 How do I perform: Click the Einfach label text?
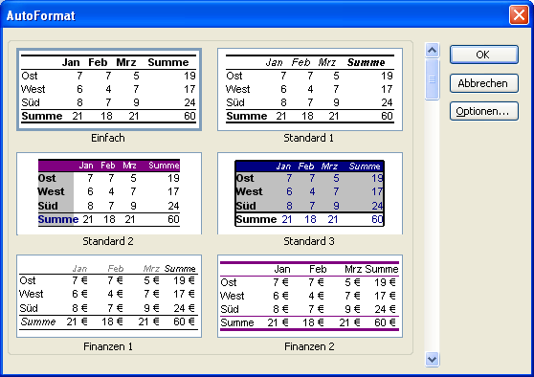(108, 138)
